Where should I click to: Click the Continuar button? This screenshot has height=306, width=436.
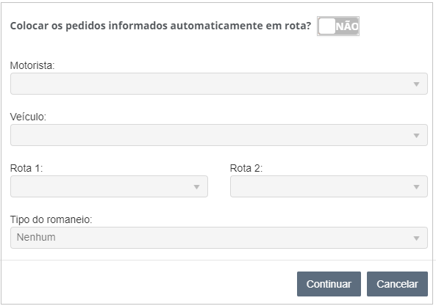coord(329,284)
